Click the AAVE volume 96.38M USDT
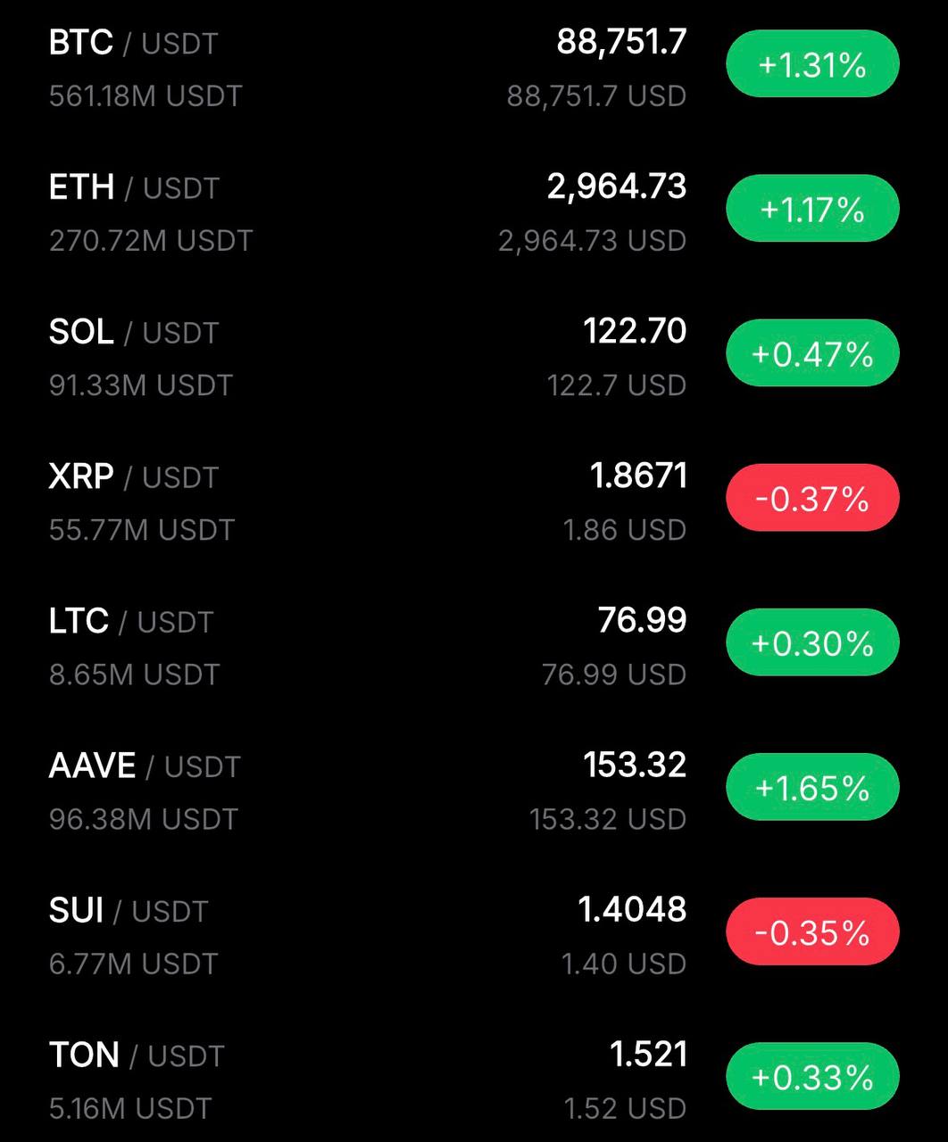 [x=144, y=819]
